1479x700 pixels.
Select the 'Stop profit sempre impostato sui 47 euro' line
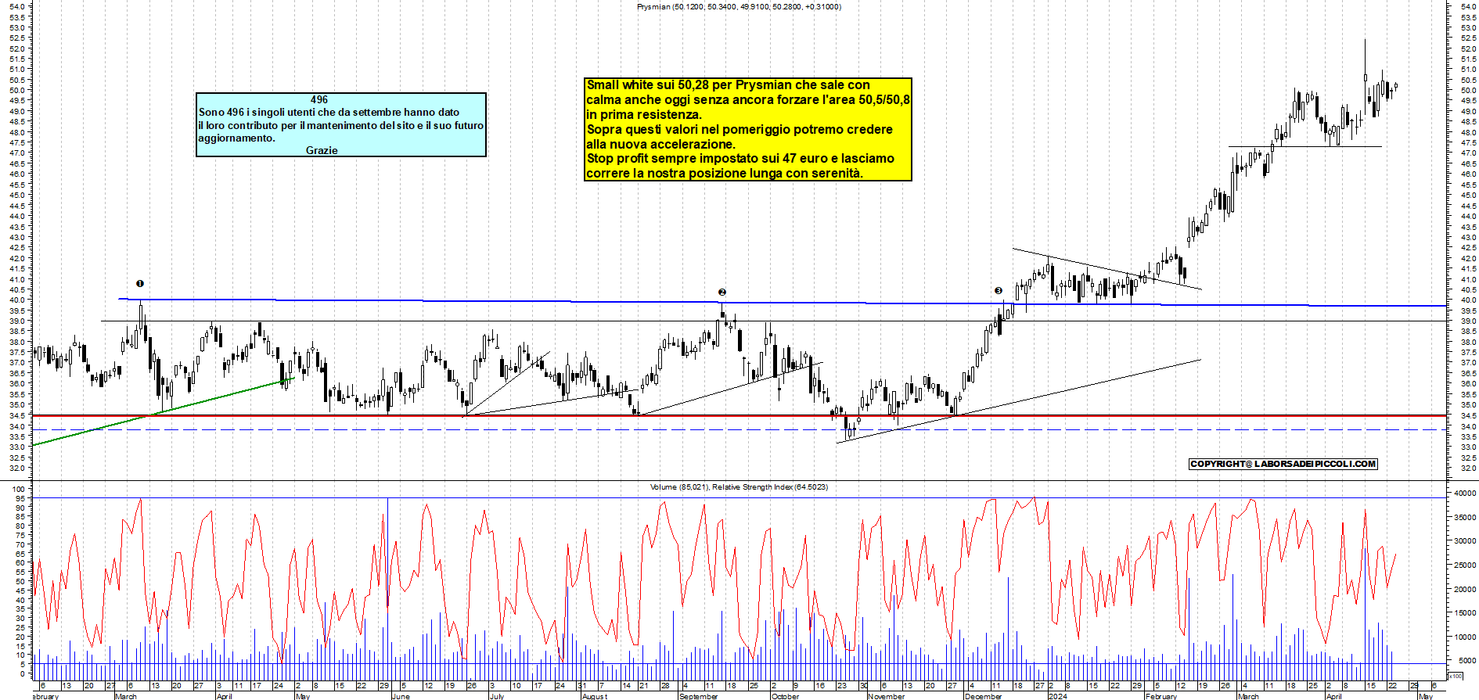740,158
